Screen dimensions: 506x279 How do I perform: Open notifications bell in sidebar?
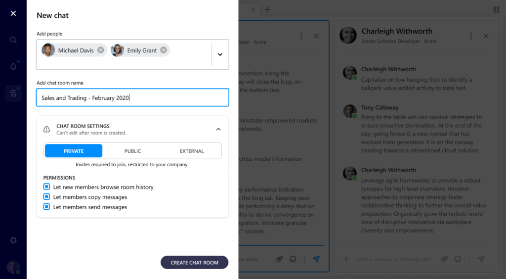click(13, 66)
